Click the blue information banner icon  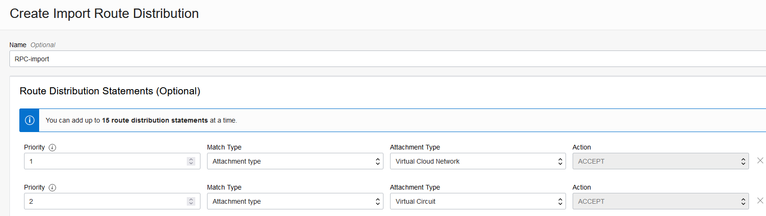pos(29,120)
